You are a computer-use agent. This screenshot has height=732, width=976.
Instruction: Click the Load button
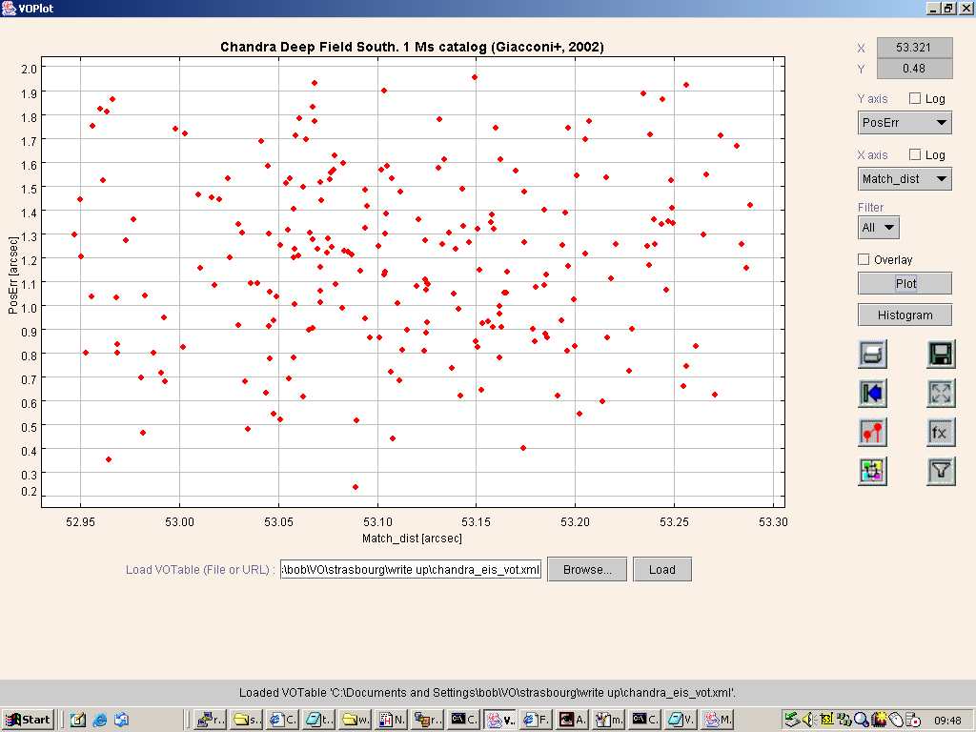661,569
